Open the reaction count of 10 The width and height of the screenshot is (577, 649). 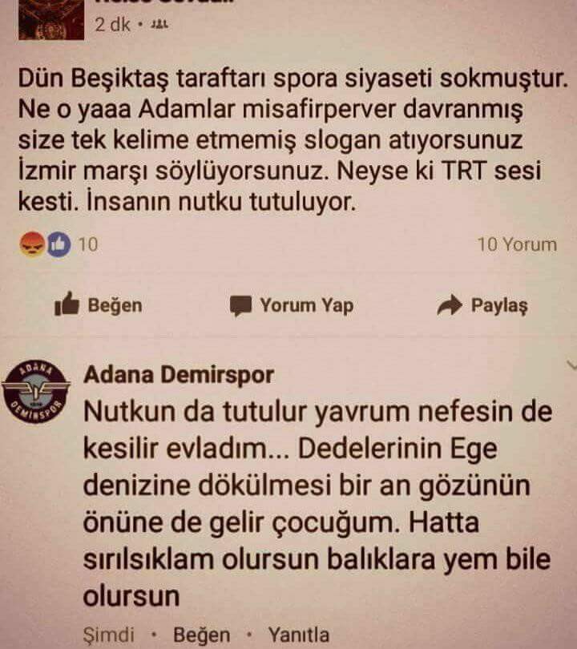(x=88, y=244)
